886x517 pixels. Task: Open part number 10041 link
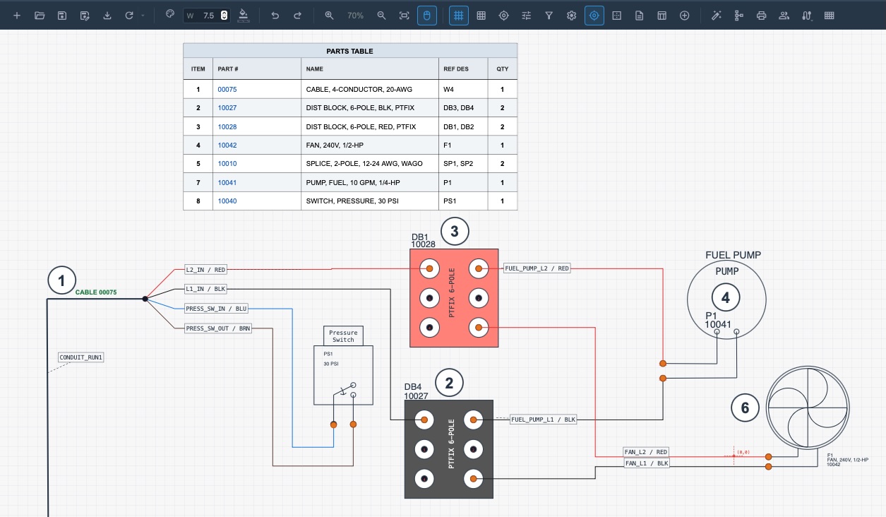227,182
